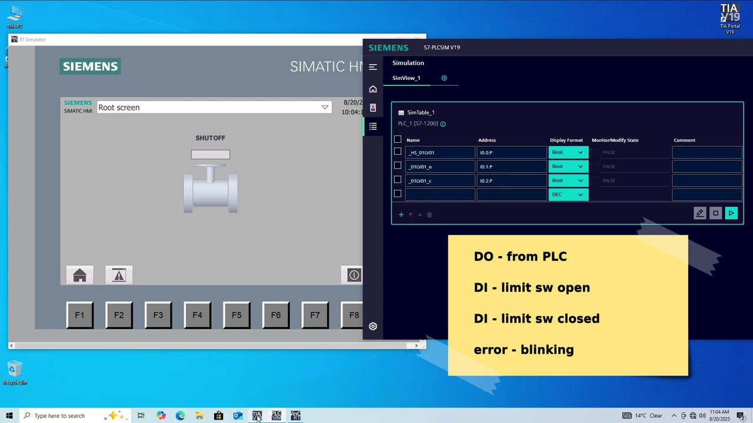This screenshot has width=753, height=423.
Task: Open the alarm warning screen on the HMI
Action: 119,275
